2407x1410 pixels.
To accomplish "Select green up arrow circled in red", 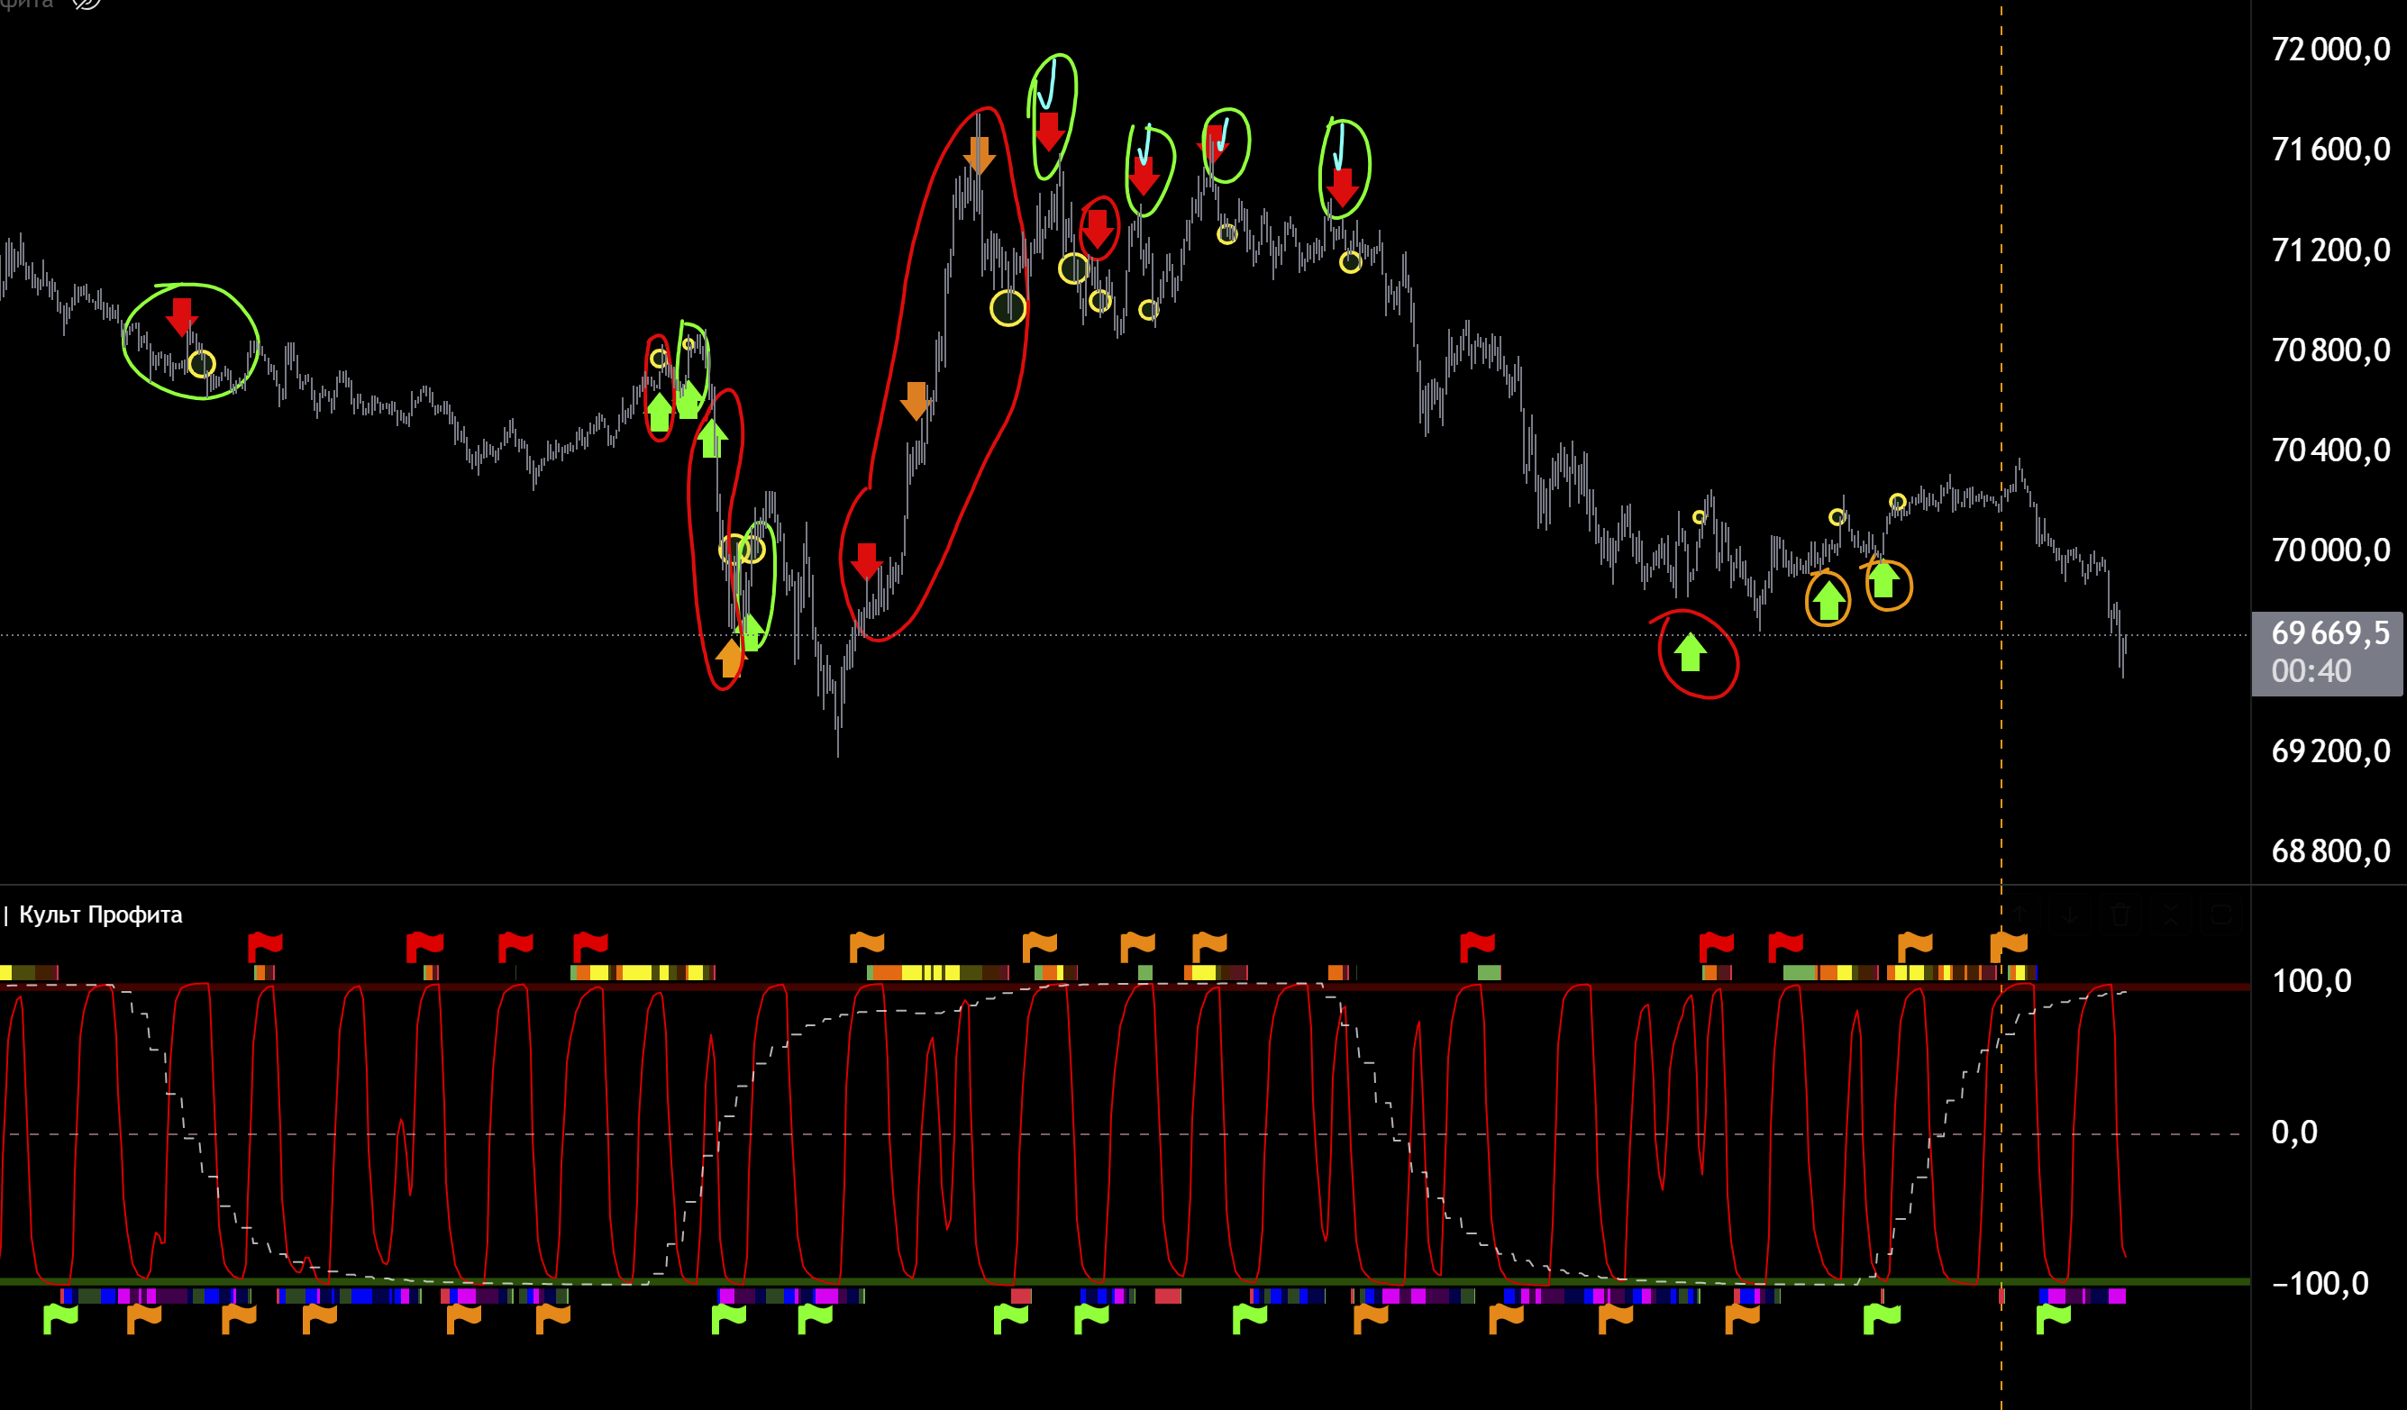I will point(1690,652).
